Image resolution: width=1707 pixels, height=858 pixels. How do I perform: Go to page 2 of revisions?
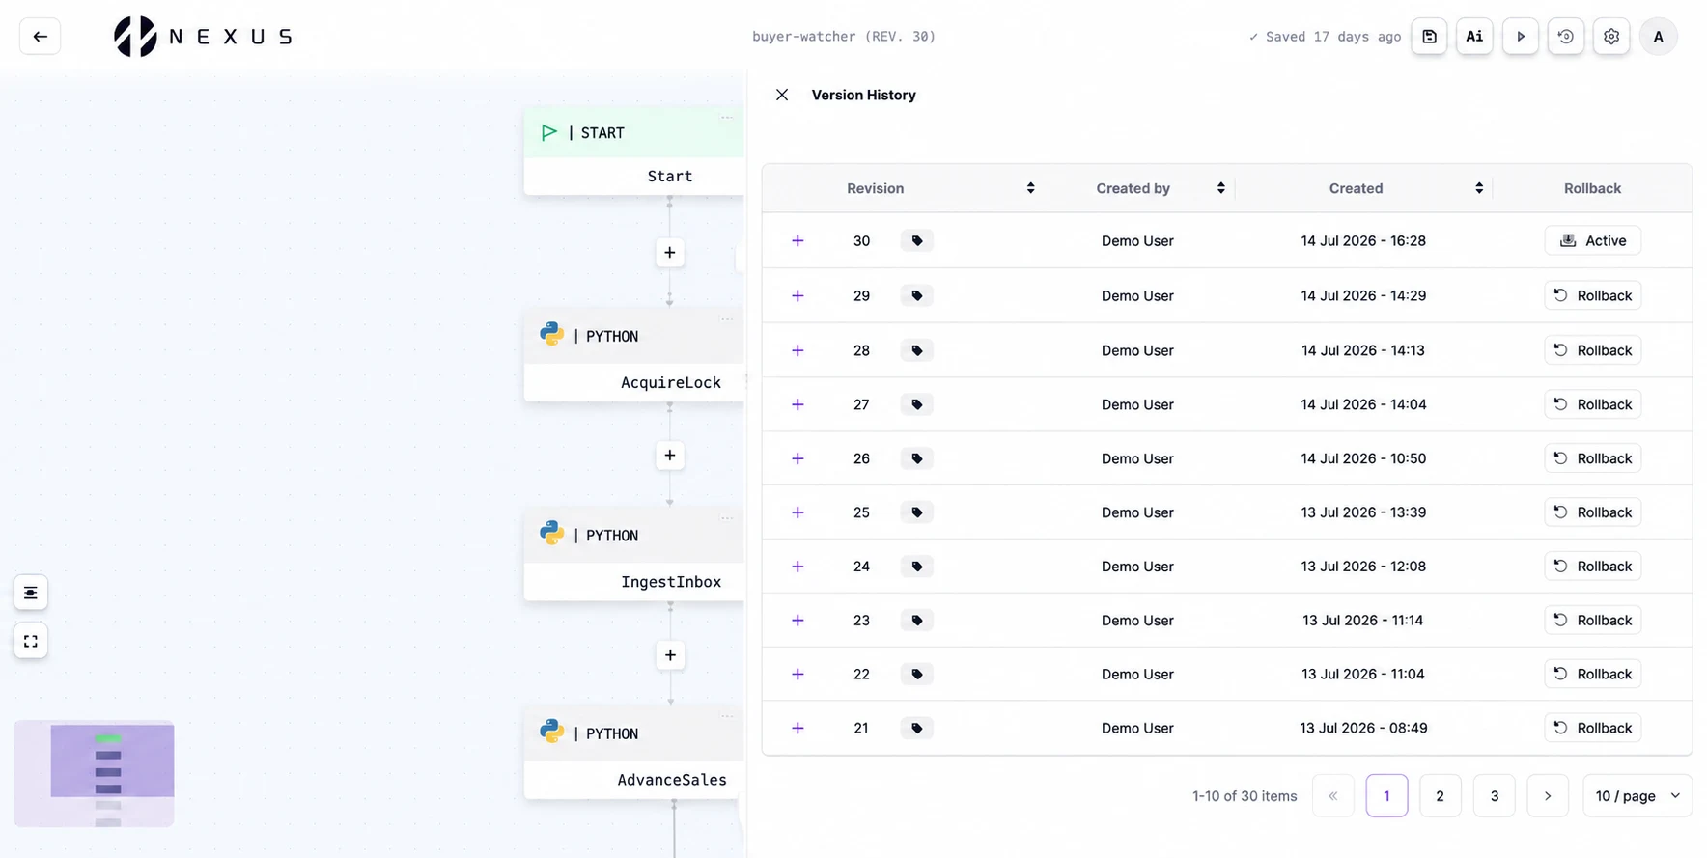tap(1440, 796)
